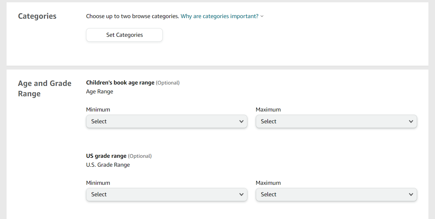Click the Categories section heading

(x=37, y=16)
